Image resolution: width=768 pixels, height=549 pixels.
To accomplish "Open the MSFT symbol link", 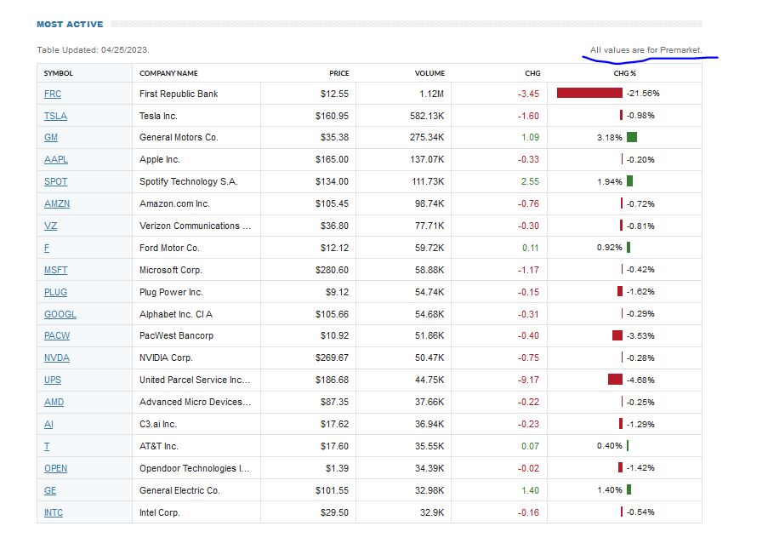I will point(55,270).
